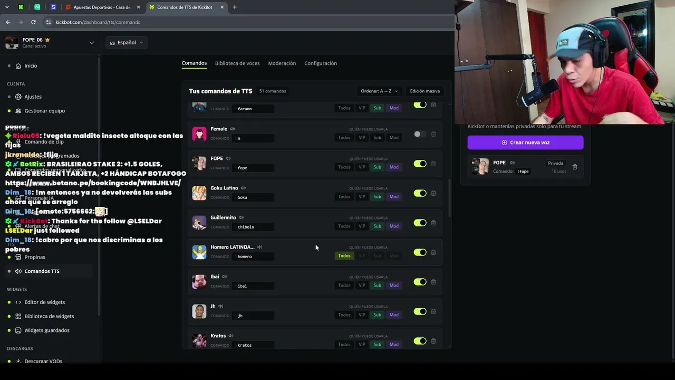Delete the Ibai command
The height and width of the screenshot is (380, 675).
(433, 282)
